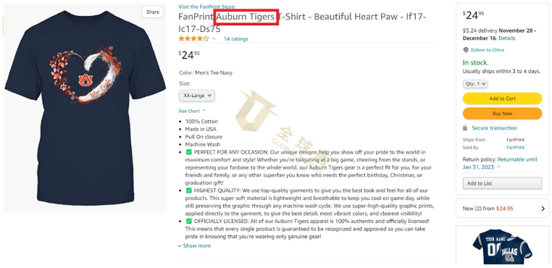This screenshot has height=268, width=552.
Task: Click the secure transaction padlock icon
Action: click(465, 127)
